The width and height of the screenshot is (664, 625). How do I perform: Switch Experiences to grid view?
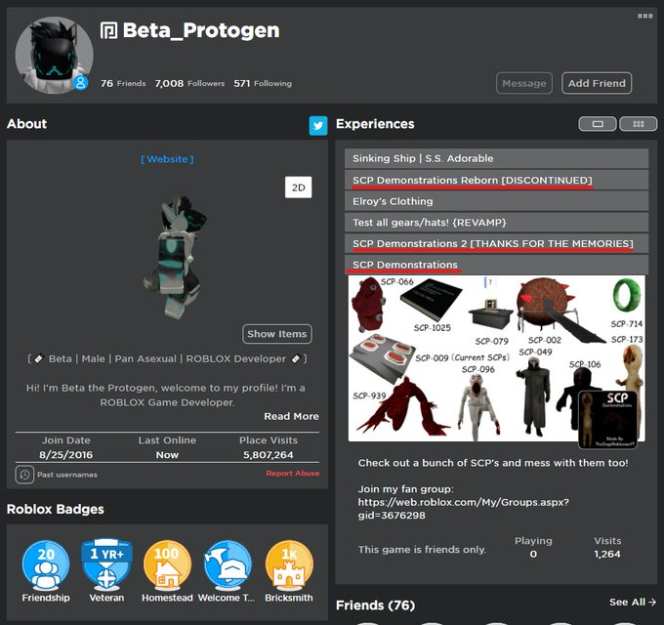pyautogui.click(x=639, y=124)
